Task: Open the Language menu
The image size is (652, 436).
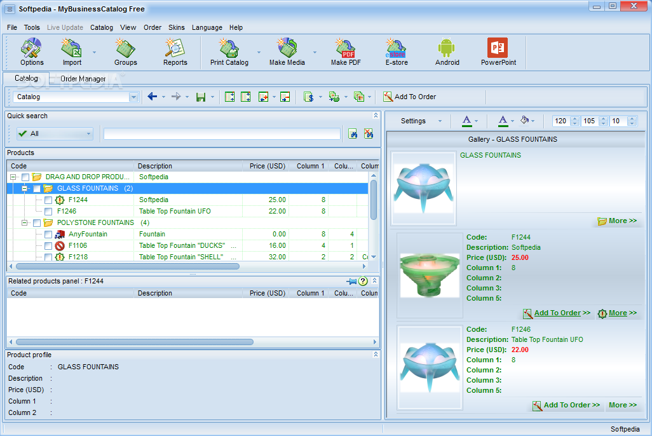Action: click(x=207, y=27)
